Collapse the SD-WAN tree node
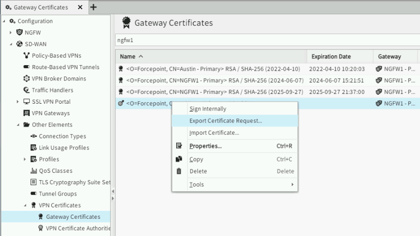 (x=11, y=44)
